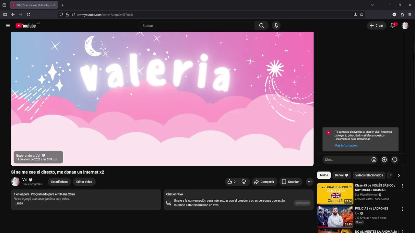Go back with browser back arrow
415x233 pixels.
pyautogui.click(x=13, y=15)
